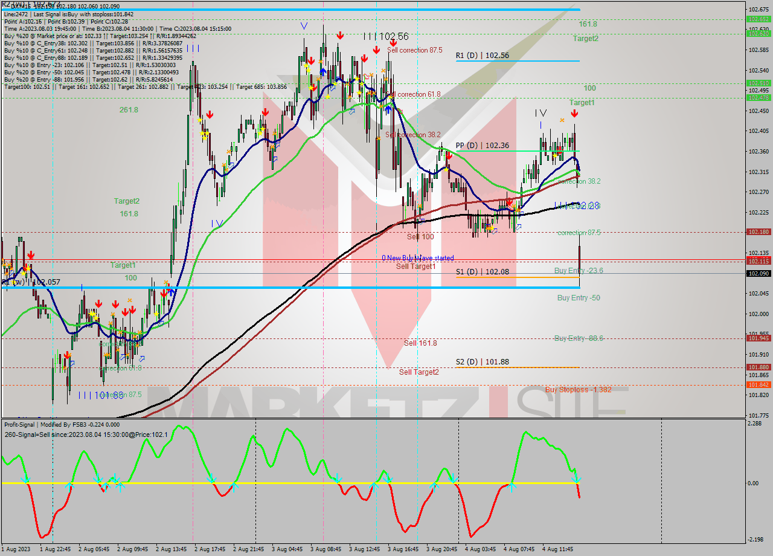Click the green '161.8' label near top right
773x556 pixels.
[x=588, y=24]
